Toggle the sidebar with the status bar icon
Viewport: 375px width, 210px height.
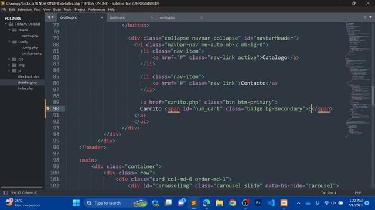click(x=5, y=193)
